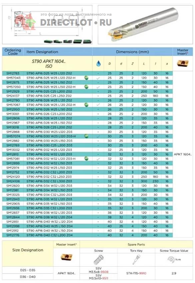Click the Dimensions (mm) header

tap(132, 52)
